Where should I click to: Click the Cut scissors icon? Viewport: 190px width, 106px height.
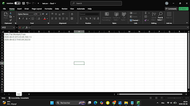point(11,13)
